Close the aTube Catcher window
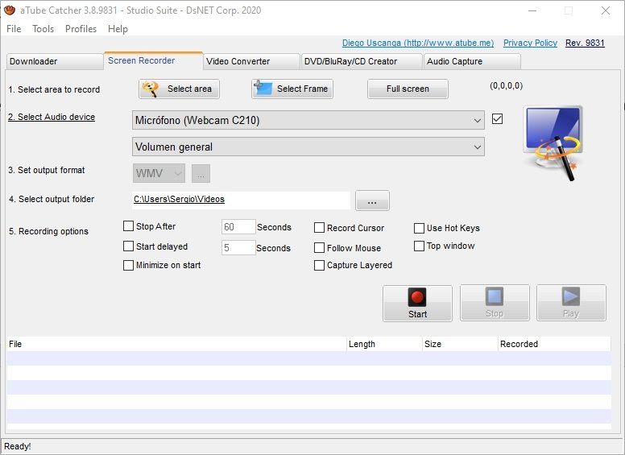This screenshot has height=455, width=625. pyautogui.click(x=606, y=10)
